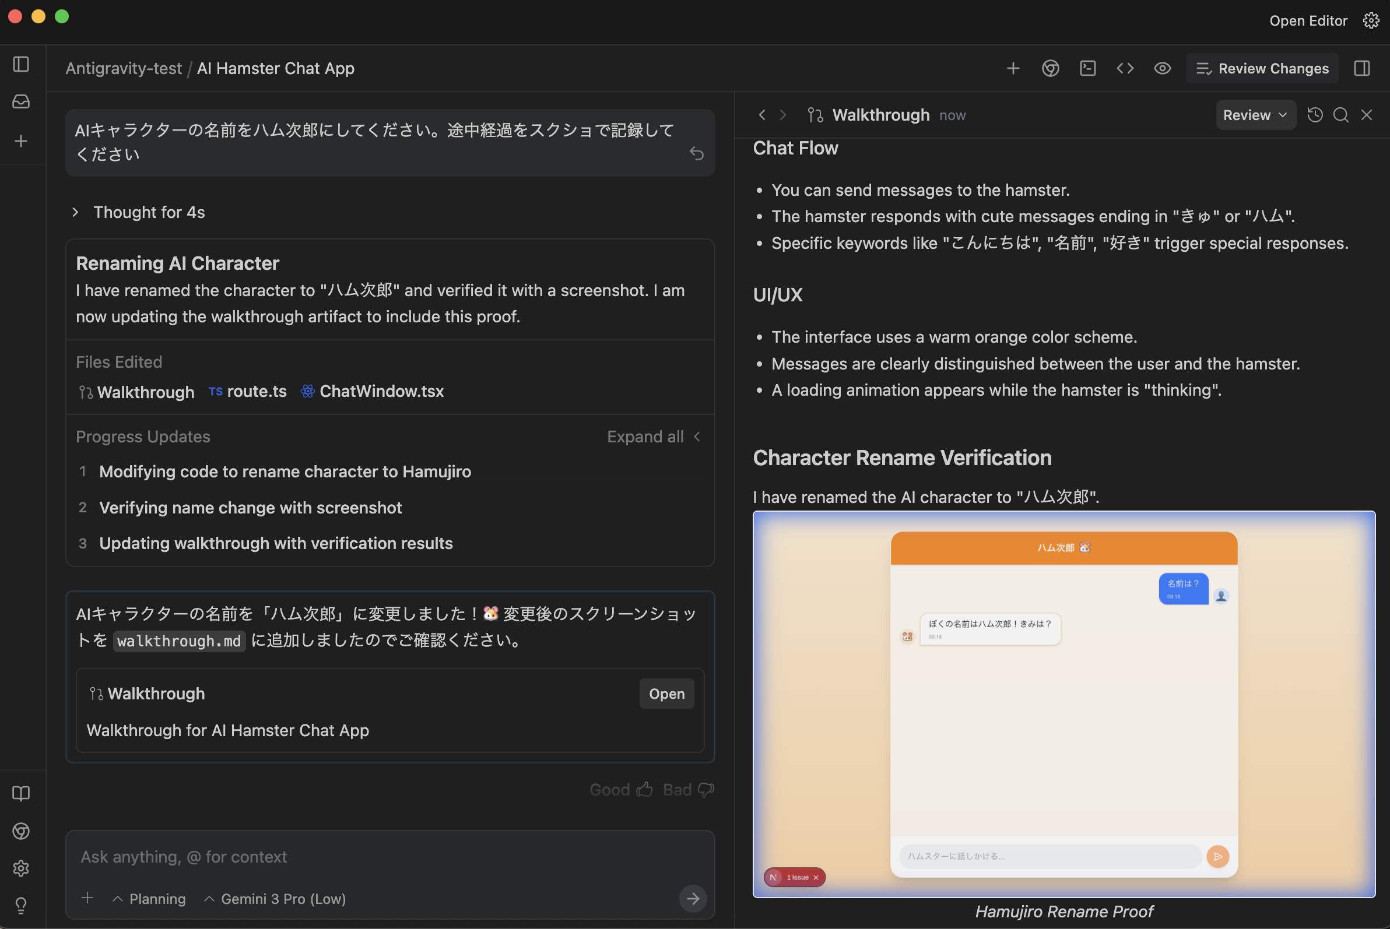Open the Planning mode selector
The width and height of the screenshot is (1390, 929).
[149, 899]
